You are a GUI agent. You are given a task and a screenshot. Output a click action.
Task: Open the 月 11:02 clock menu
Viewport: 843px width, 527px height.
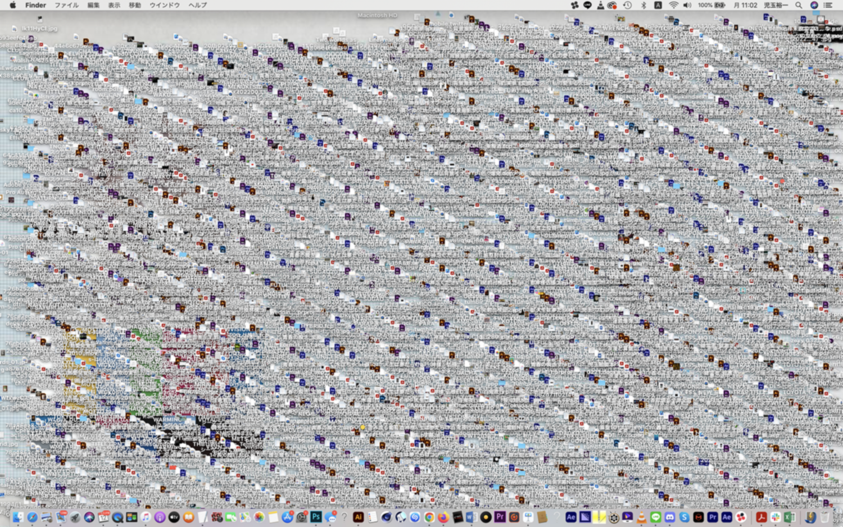[x=745, y=5]
